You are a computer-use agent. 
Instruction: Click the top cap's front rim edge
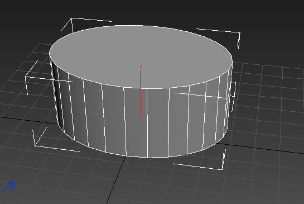tap(141, 88)
